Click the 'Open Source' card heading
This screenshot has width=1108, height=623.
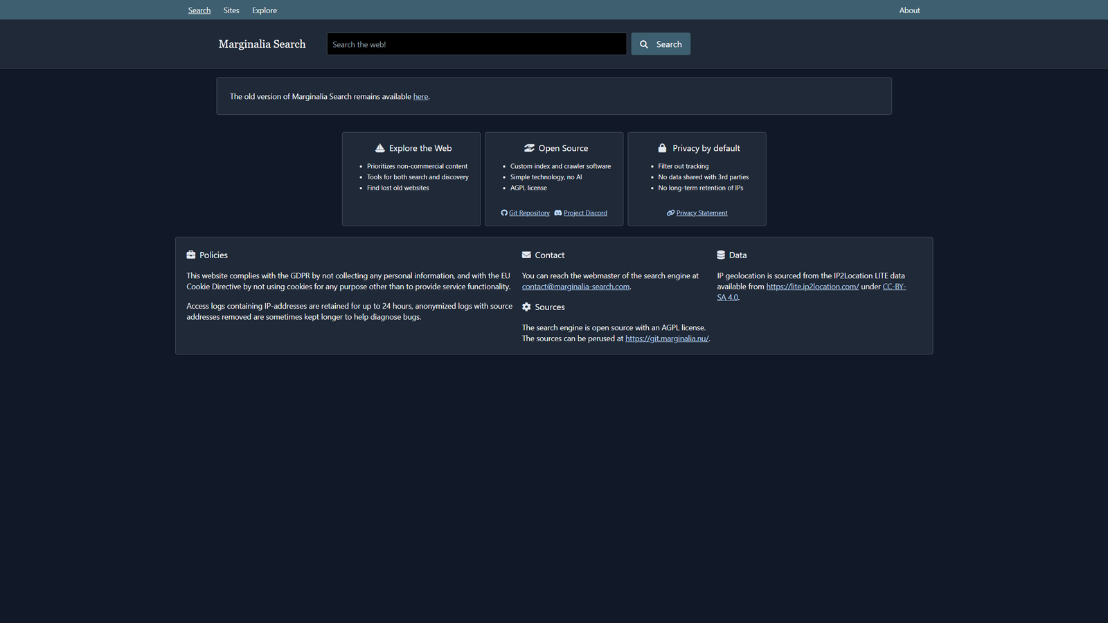click(x=563, y=148)
